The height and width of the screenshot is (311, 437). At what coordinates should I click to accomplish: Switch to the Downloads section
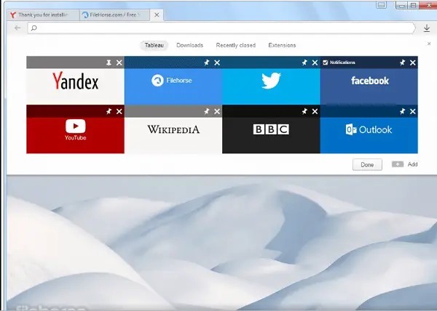190,45
